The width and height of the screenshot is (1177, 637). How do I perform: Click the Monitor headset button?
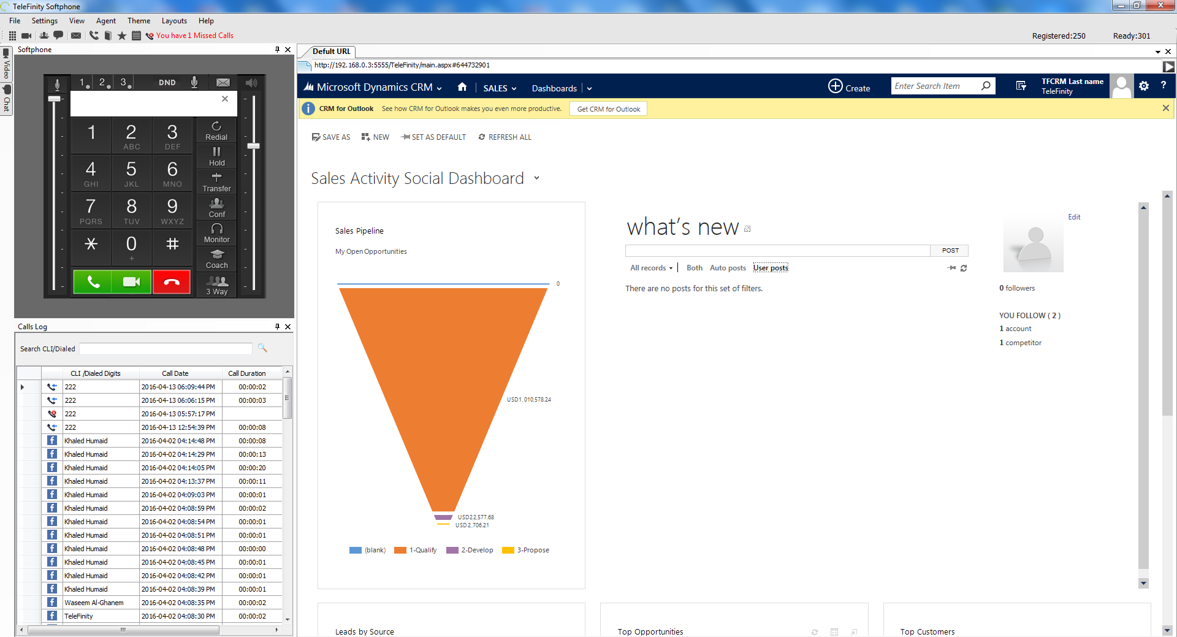click(216, 234)
